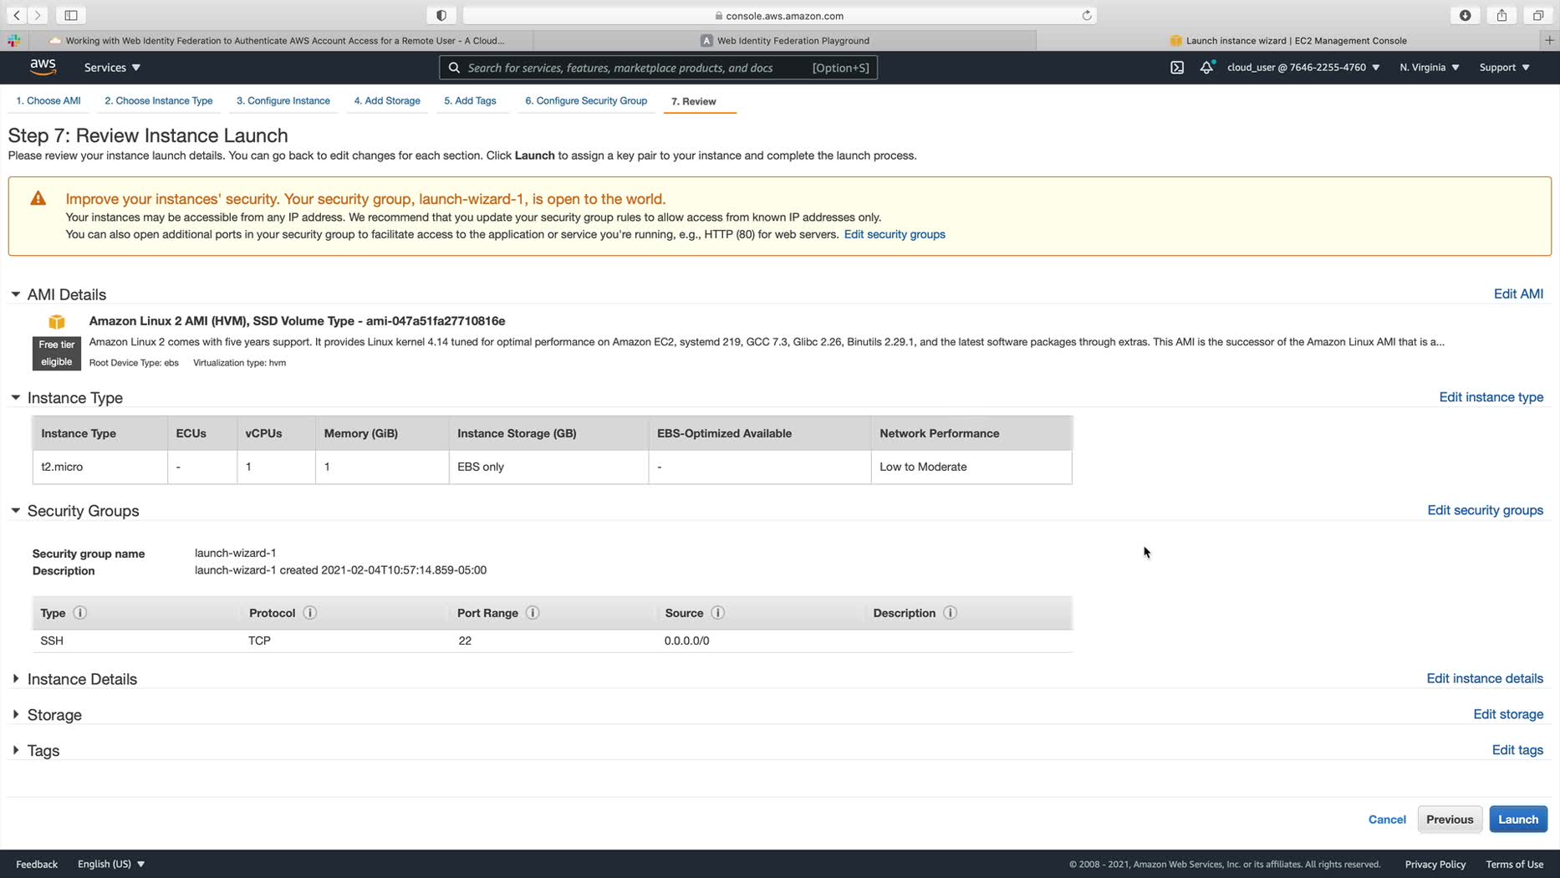Viewport: 1560px width, 878px height.
Task: Open AWS CloudShell icon
Action: 1177,68
